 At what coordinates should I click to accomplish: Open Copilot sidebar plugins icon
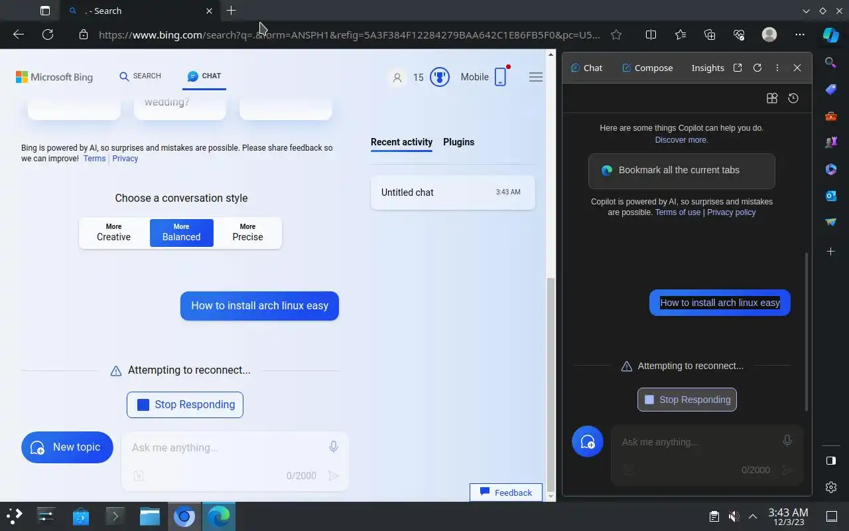click(x=772, y=98)
